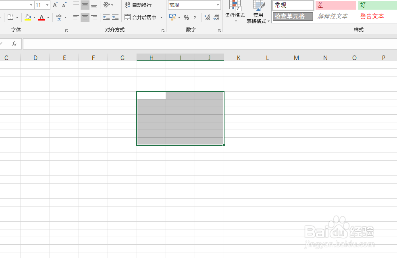Expand font color palette arrow
This screenshot has width=397, height=258.
[48, 17]
